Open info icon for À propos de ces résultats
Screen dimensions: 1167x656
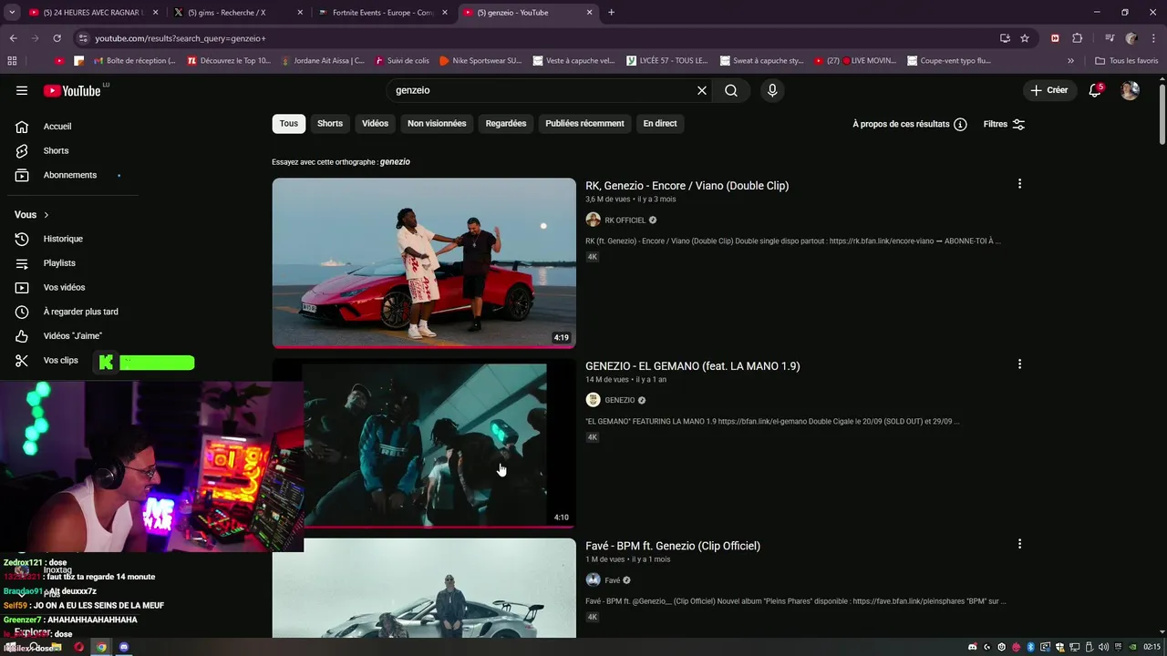click(x=960, y=124)
